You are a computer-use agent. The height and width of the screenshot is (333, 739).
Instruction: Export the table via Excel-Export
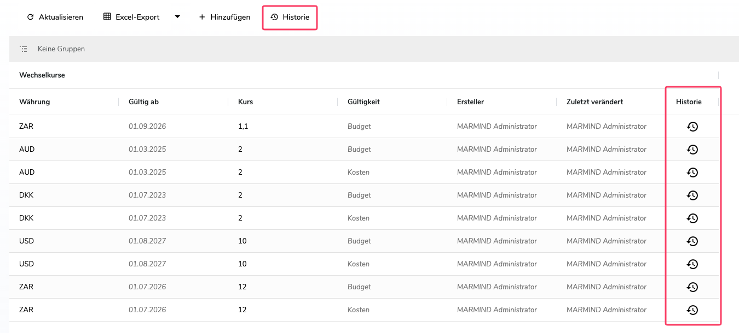click(x=131, y=17)
